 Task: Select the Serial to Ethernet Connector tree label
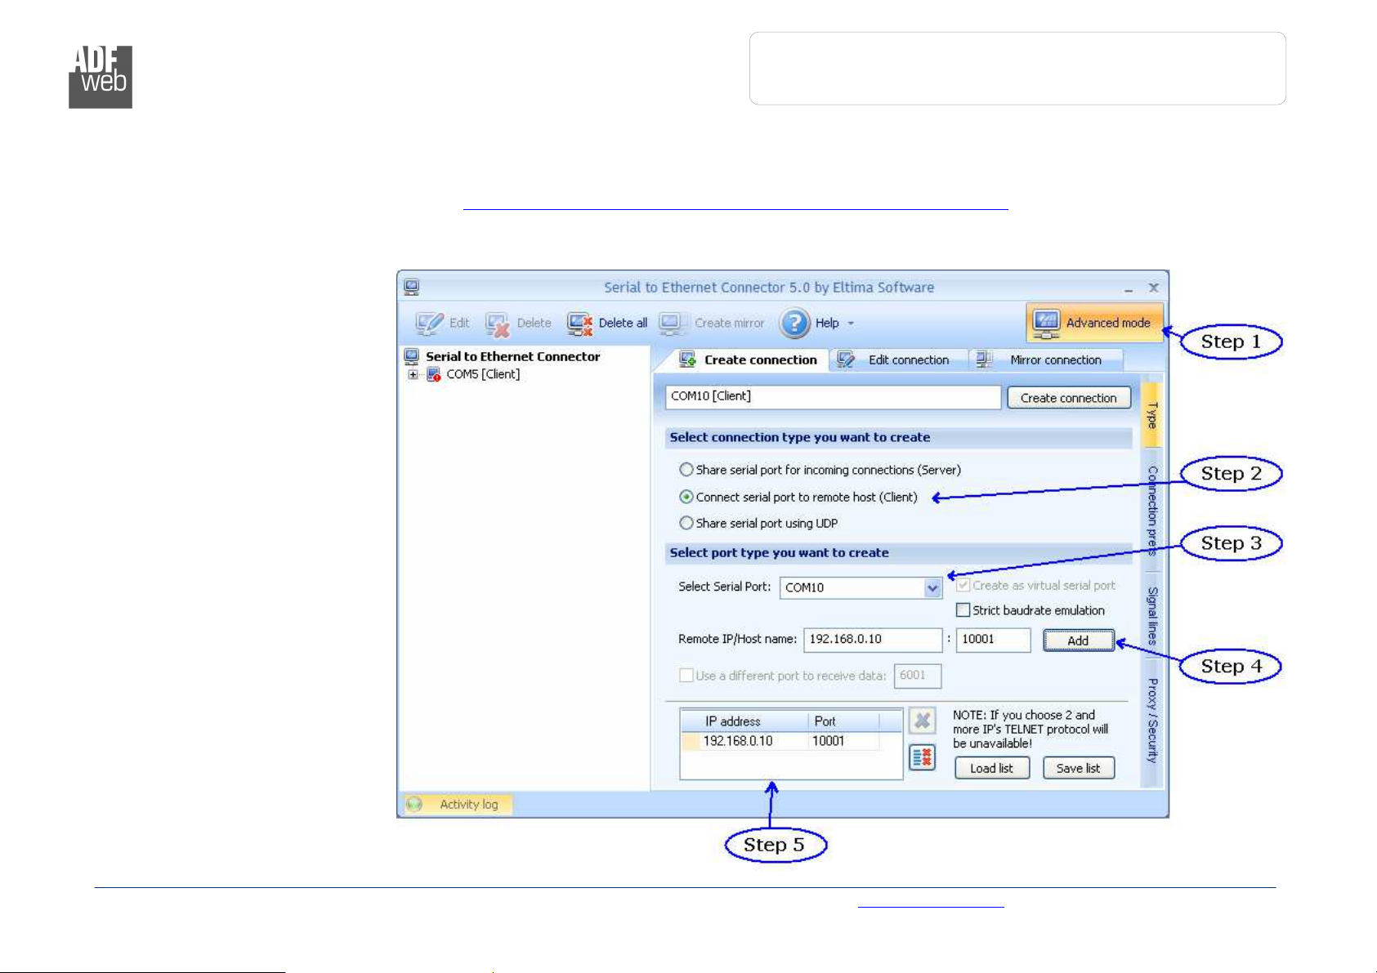click(x=513, y=357)
